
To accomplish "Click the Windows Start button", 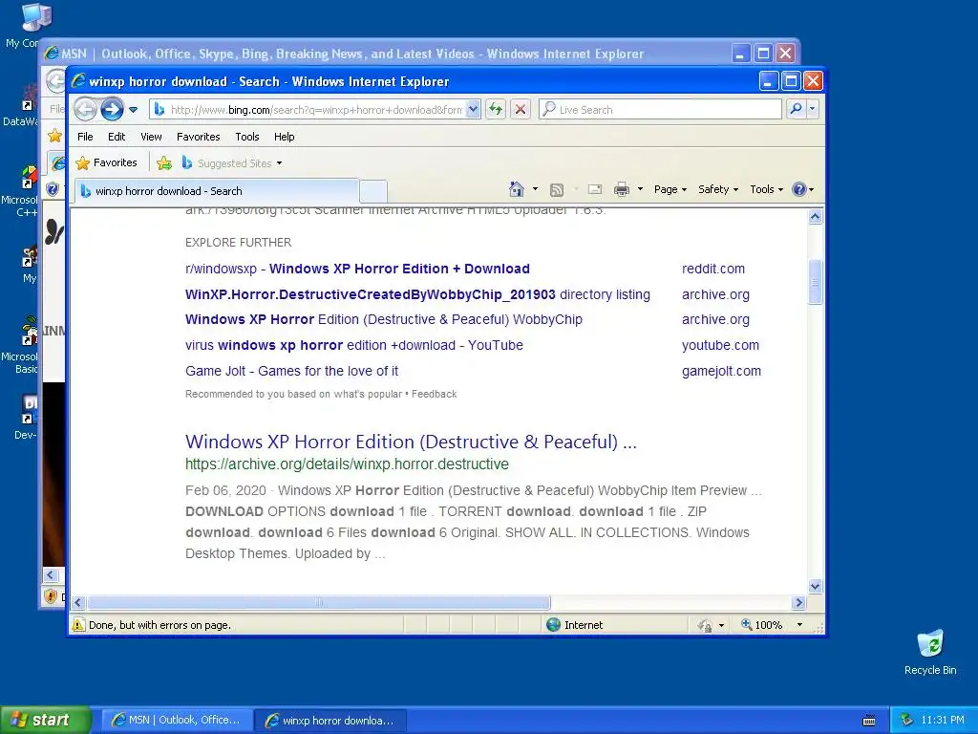I will click(x=45, y=720).
